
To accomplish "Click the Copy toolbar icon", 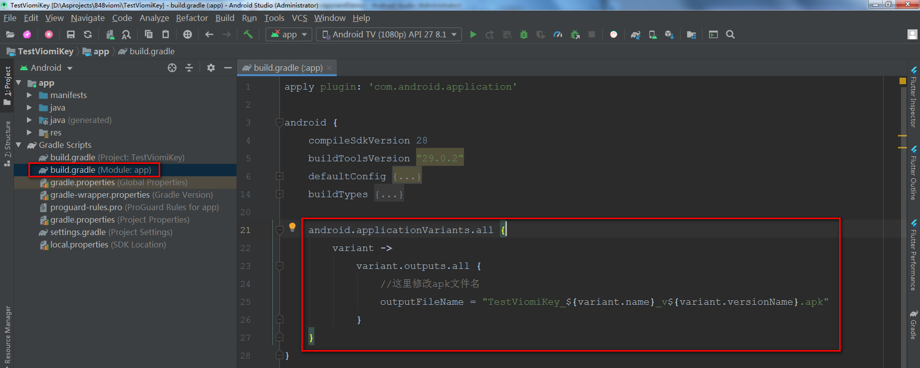I will pyautogui.click(x=149, y=34).
